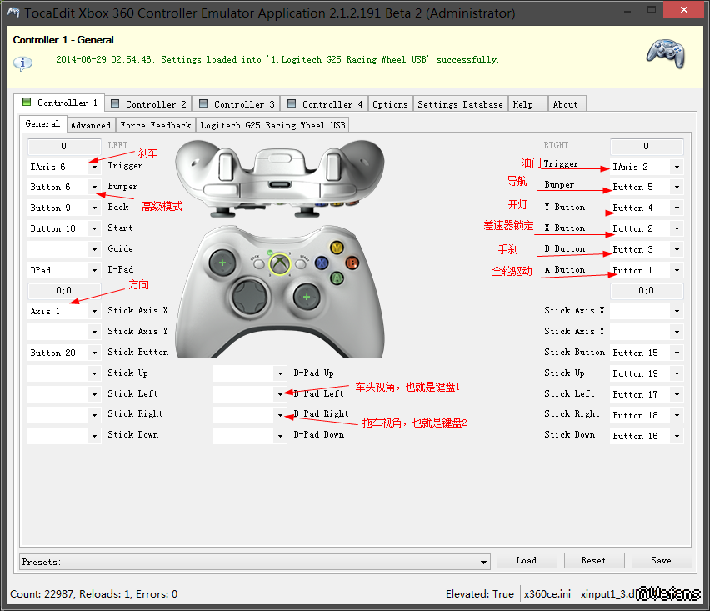The image size is (710, 611).
Task: Open the right Trigger IAxis 2 dropdown
Action: tap(677, 168)
